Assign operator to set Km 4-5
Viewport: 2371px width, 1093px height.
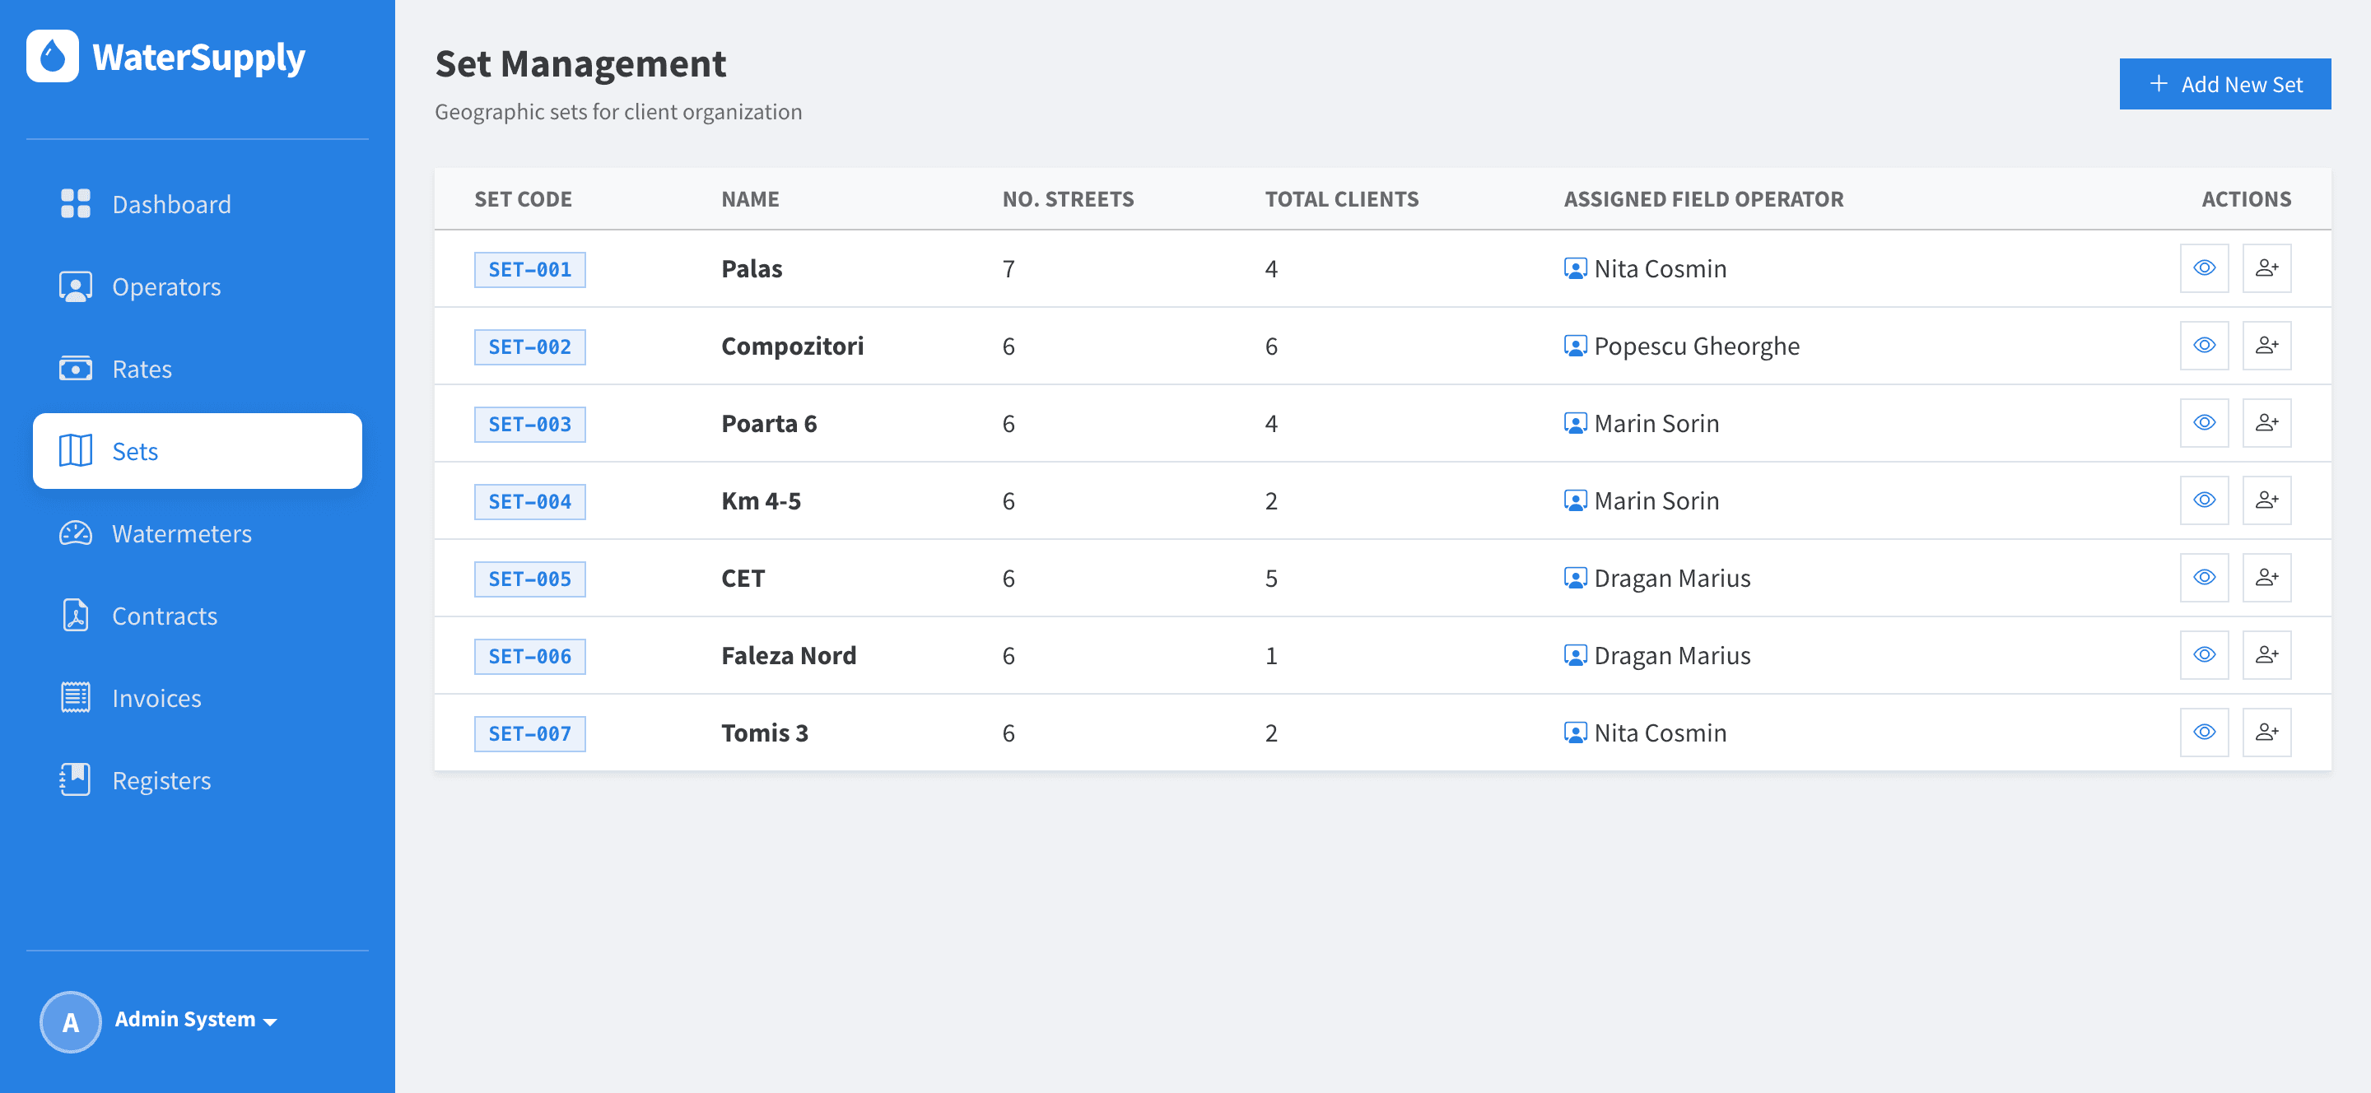[2266, 500]
